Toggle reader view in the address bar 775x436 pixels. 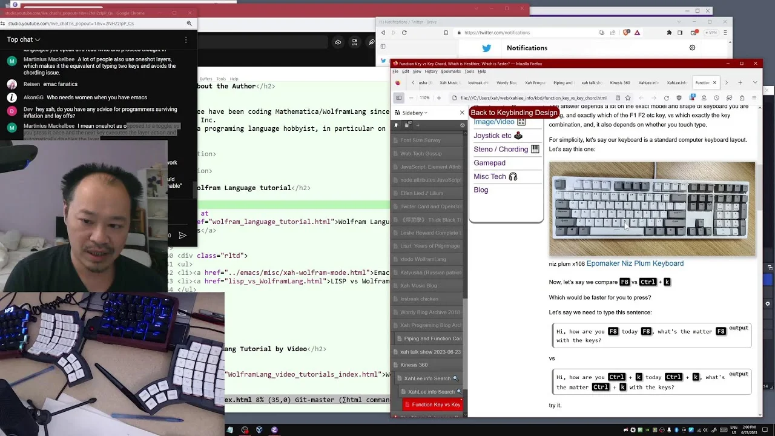618,97
